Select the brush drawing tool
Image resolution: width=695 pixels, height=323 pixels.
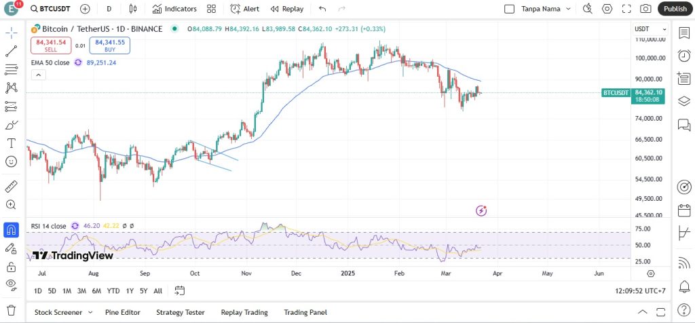(11, 125)
